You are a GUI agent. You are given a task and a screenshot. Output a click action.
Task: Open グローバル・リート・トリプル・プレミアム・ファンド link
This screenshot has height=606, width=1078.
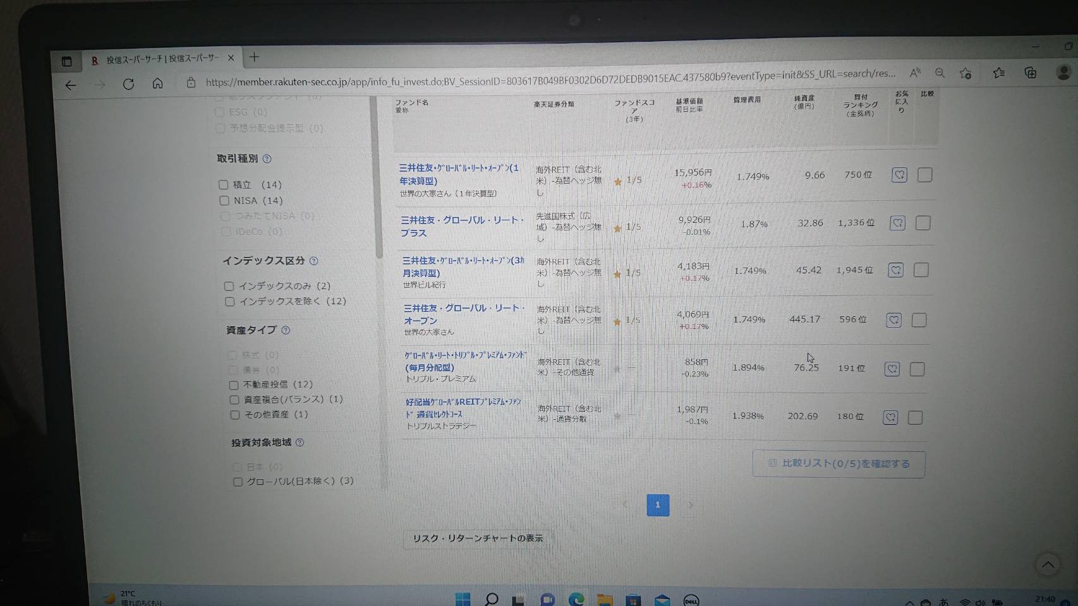466,360
